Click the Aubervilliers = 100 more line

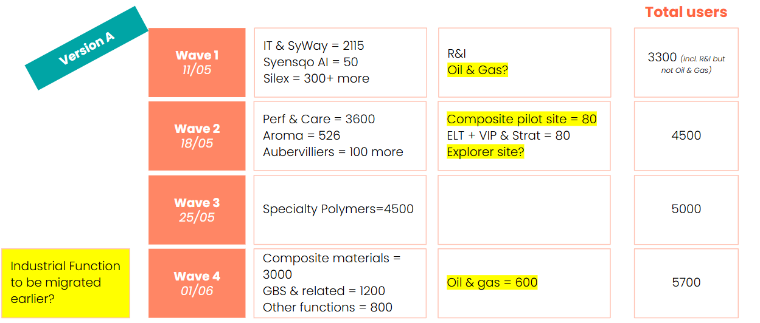click(x=333, y=152)
